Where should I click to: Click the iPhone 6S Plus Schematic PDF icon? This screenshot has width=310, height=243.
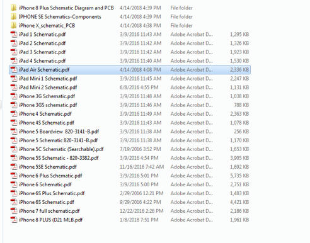tap(14, 193)
